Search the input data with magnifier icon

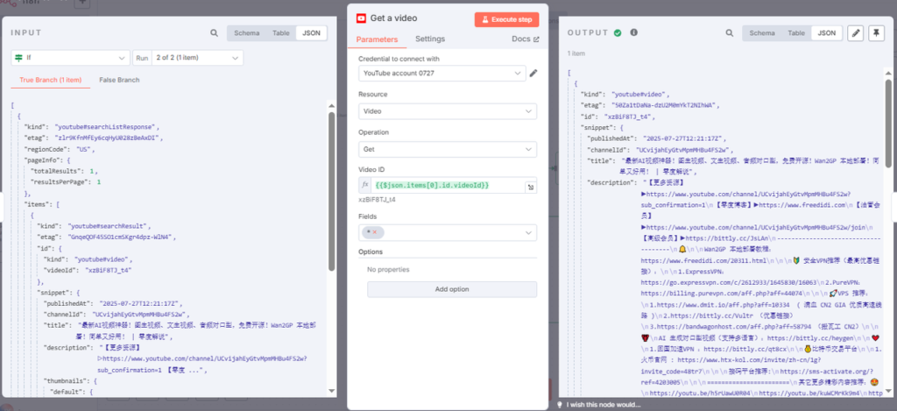click(x=214, y=33)
